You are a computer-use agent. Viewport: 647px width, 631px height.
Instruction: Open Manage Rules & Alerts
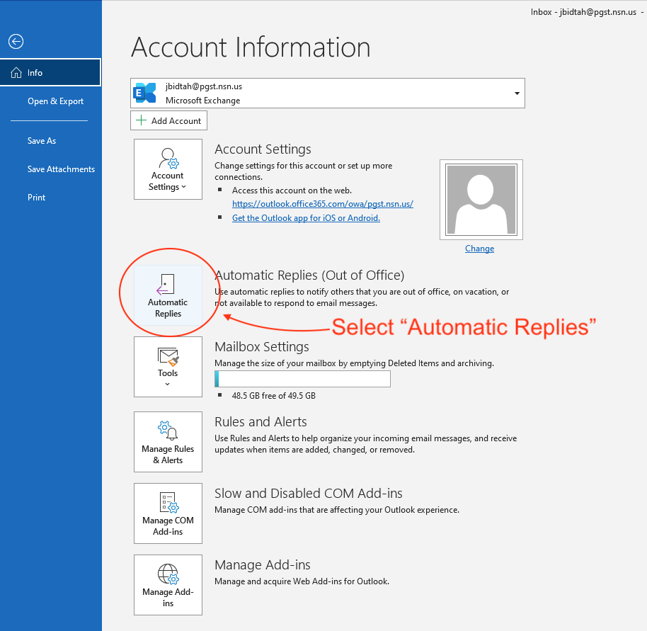pos(168,442)
